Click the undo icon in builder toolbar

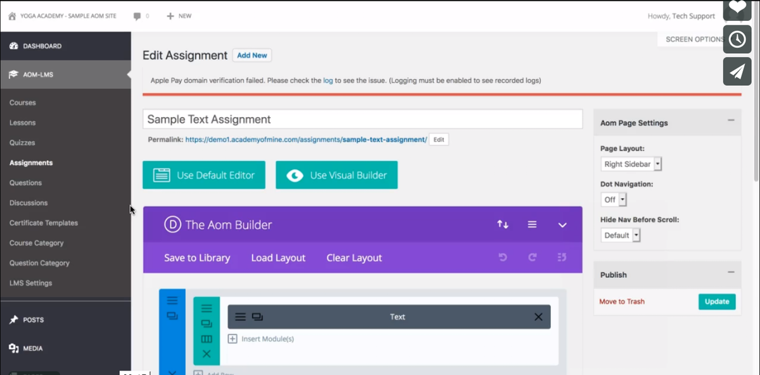tap(503, 257)
